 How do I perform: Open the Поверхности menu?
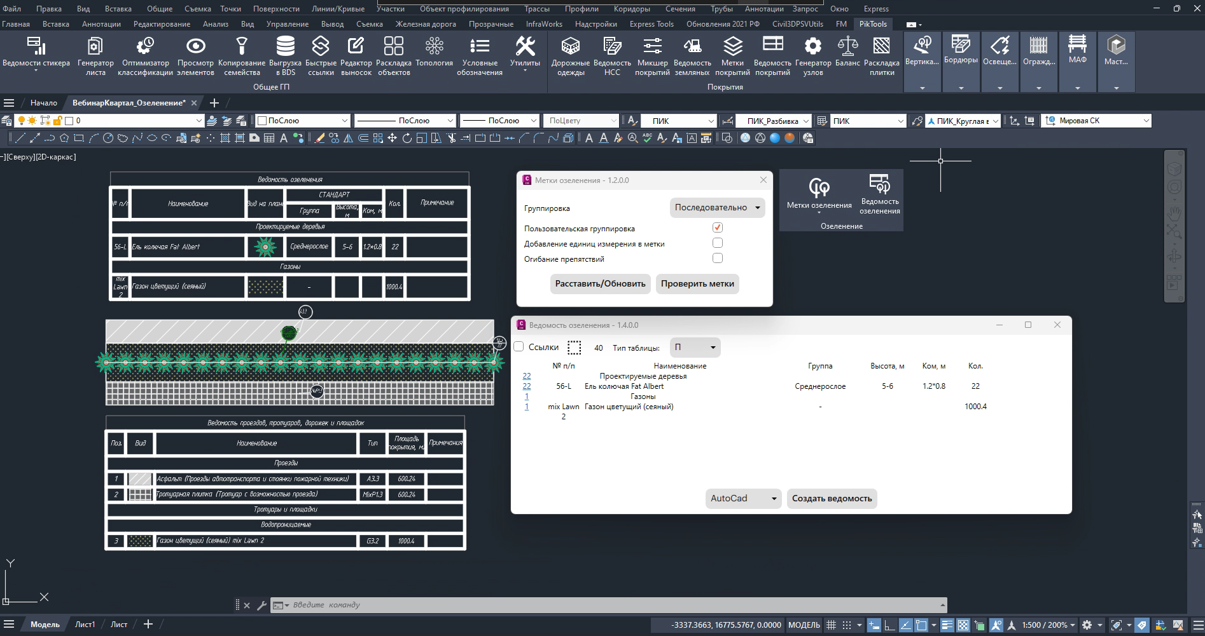276,9
